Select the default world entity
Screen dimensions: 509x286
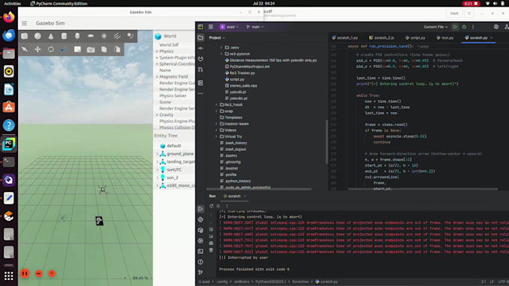pyautogui.click(x=174, y=146)
